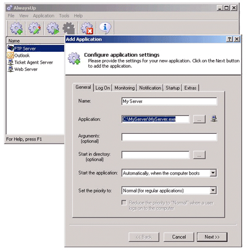Click into the Arguments input field

point(169,137)
